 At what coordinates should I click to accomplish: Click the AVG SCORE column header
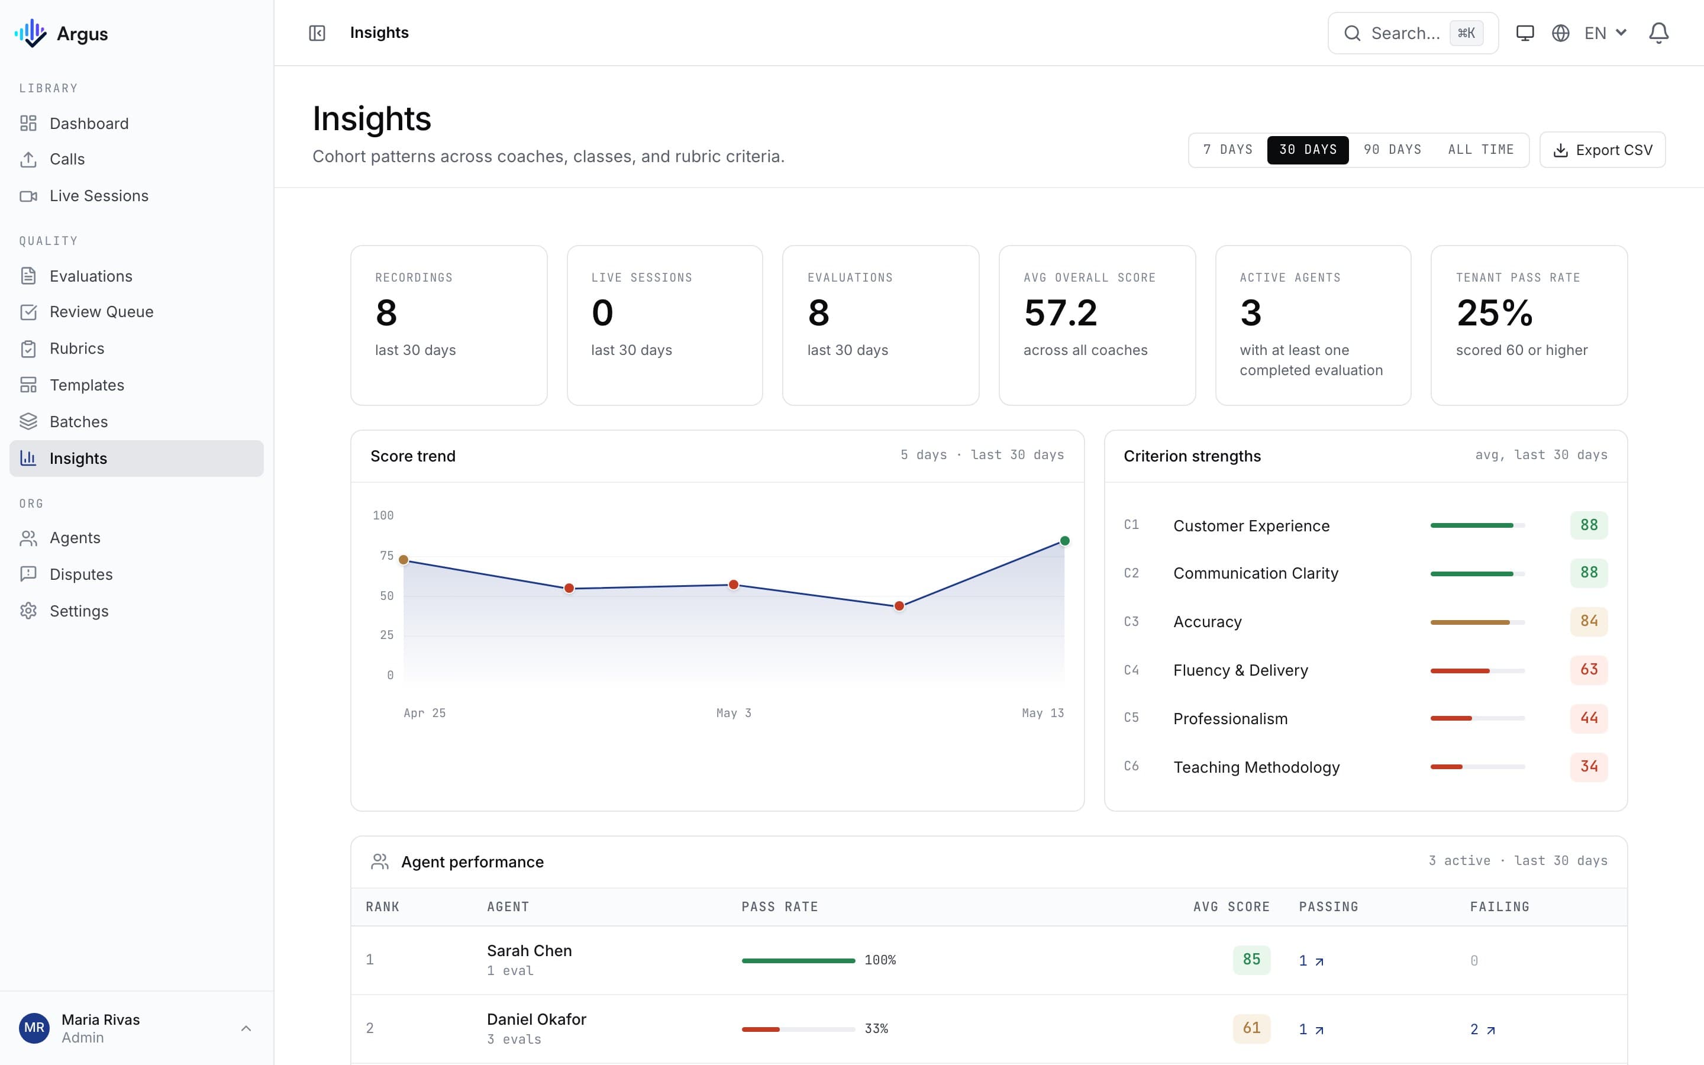coord(1231,907)
